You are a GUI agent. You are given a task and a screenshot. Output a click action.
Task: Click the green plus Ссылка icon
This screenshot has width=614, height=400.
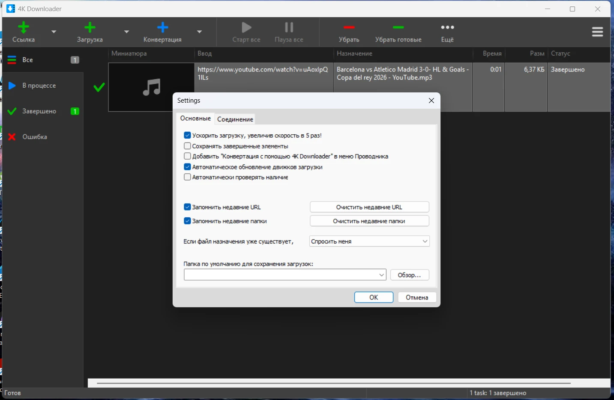[x=24, y=28]
